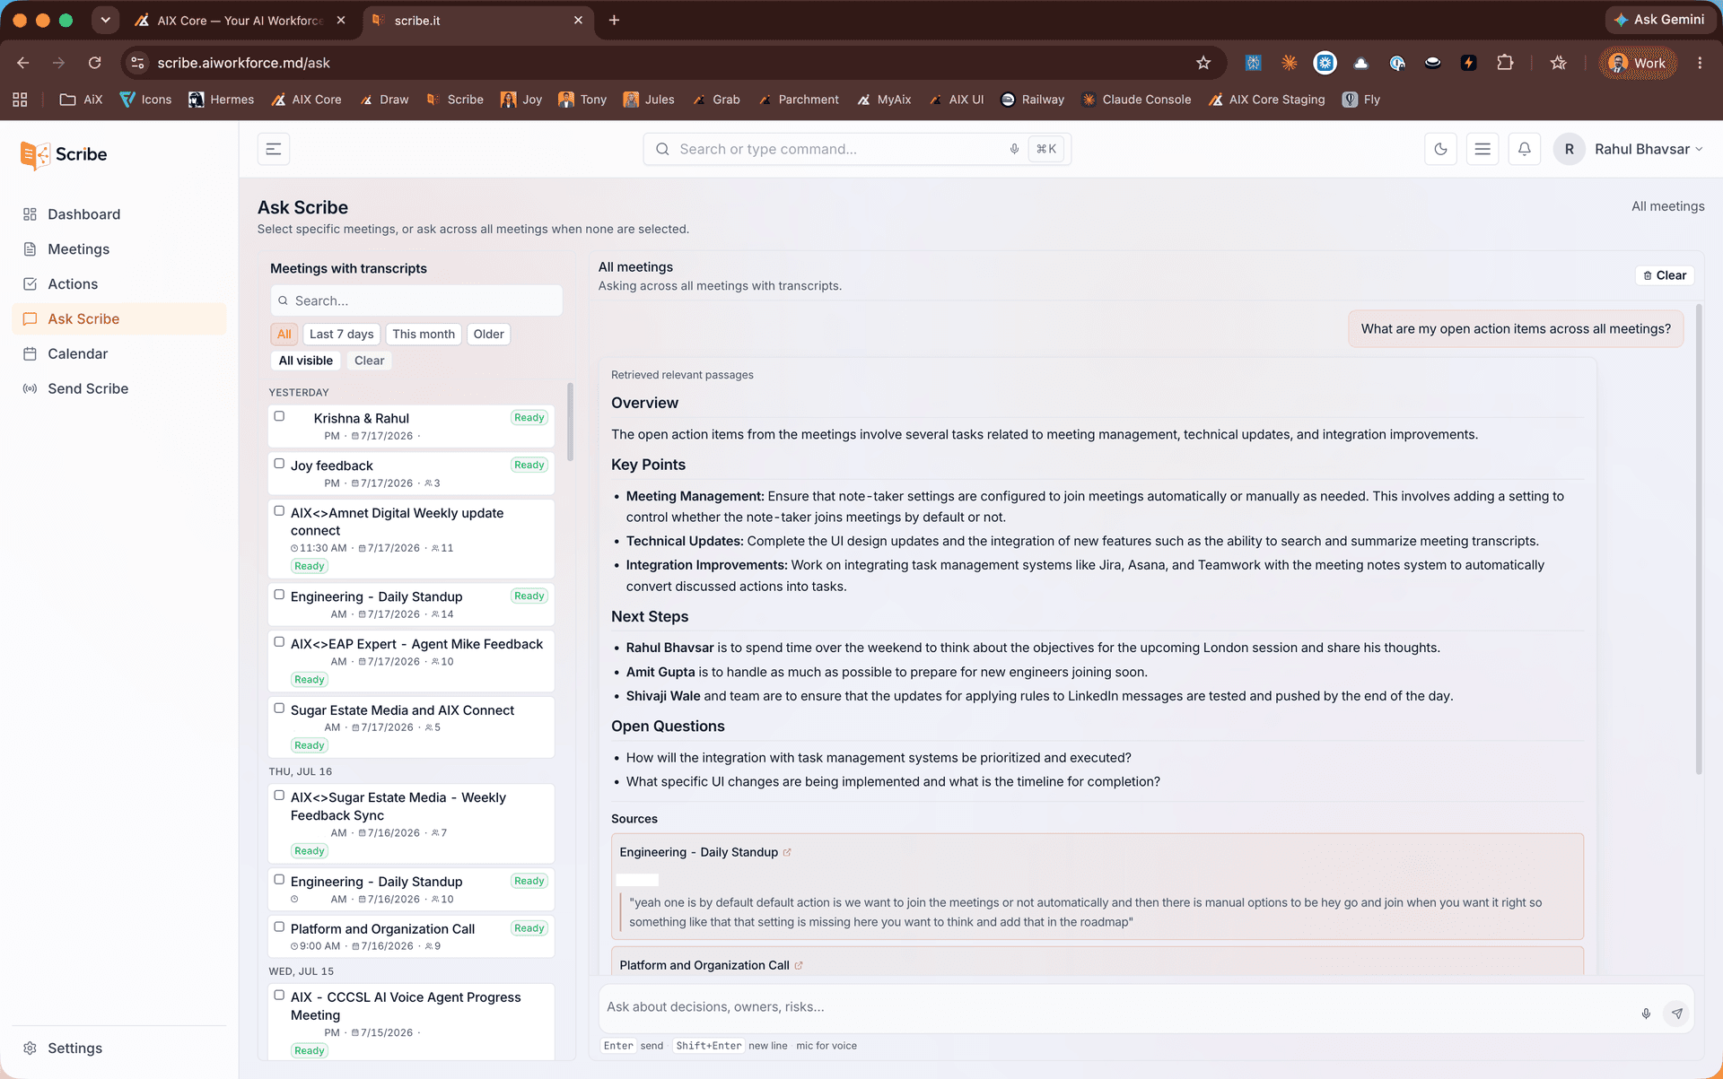Check Sugar Estate Media and AIX Connect
Screen dimensions: 1723x1079
pyautogui.click(x=279, y=709)
